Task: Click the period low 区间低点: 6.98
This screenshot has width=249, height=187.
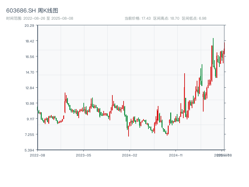Action: 194,18
